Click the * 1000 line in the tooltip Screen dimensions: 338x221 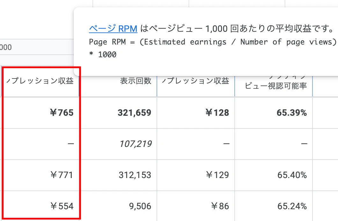coord(103,54)
